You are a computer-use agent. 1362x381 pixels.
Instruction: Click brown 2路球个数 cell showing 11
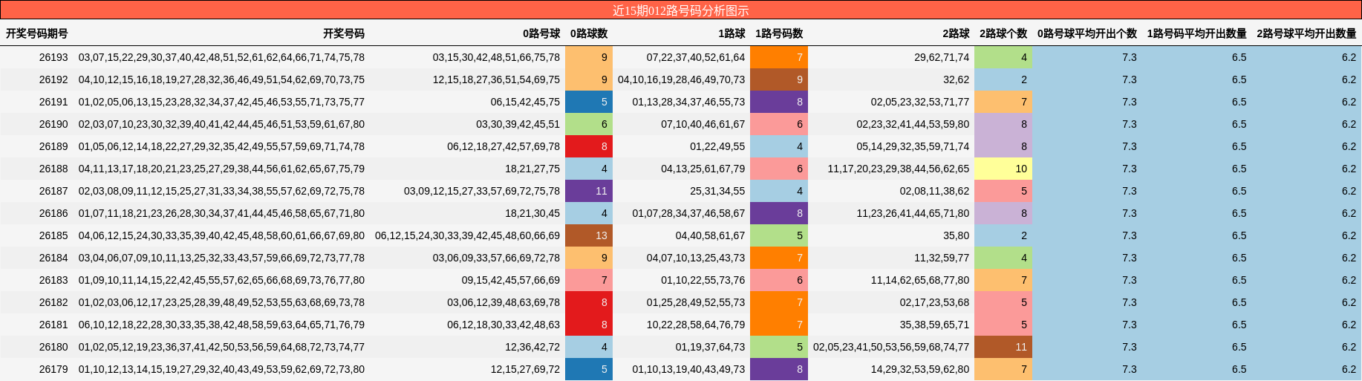coord(1003,347)
